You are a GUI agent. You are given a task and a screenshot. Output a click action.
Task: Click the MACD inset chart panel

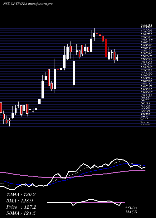coord(86,202)
